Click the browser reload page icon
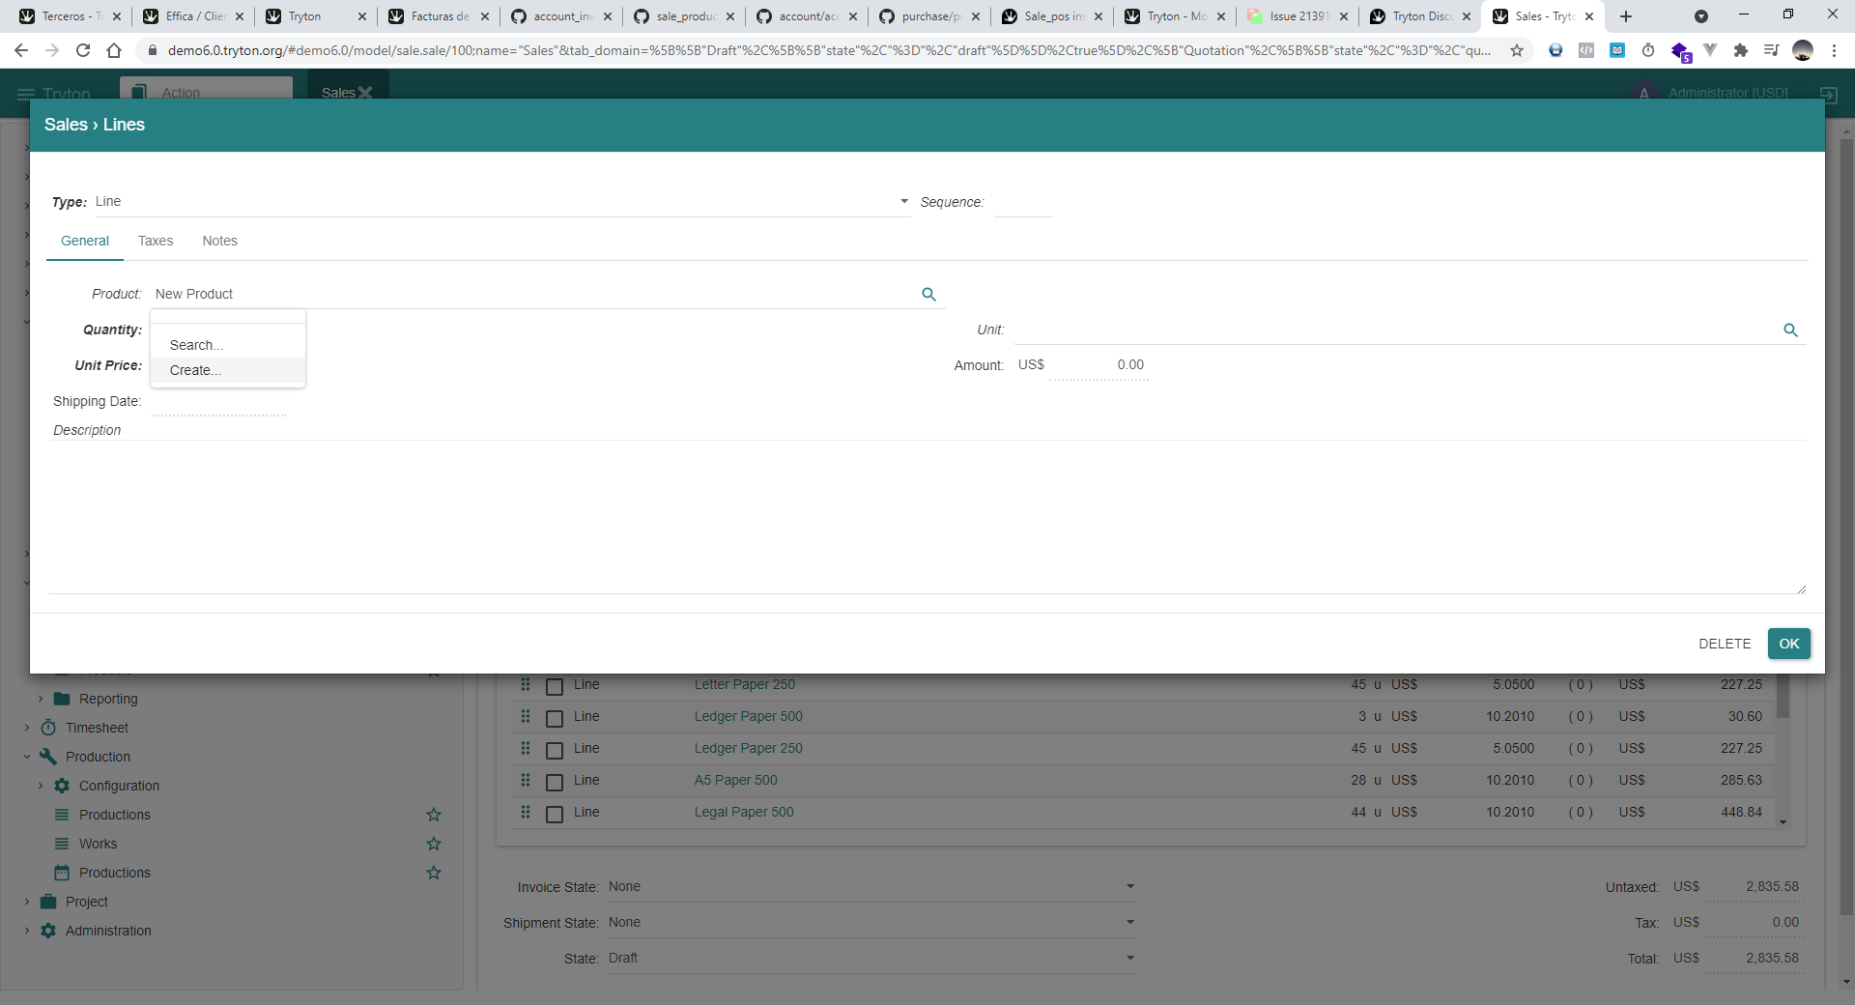This screenshot has height=1005, width=1855. click(x=83, y=50)
